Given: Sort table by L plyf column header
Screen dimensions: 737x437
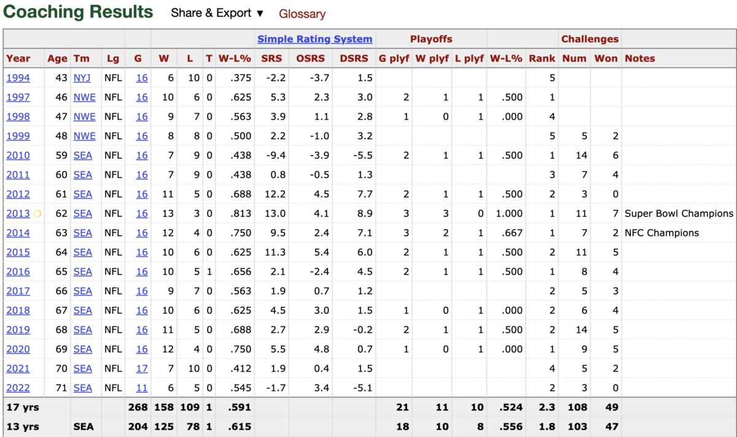Looking at the screenshot, I should pyautogui.click(x=469, y=58).
